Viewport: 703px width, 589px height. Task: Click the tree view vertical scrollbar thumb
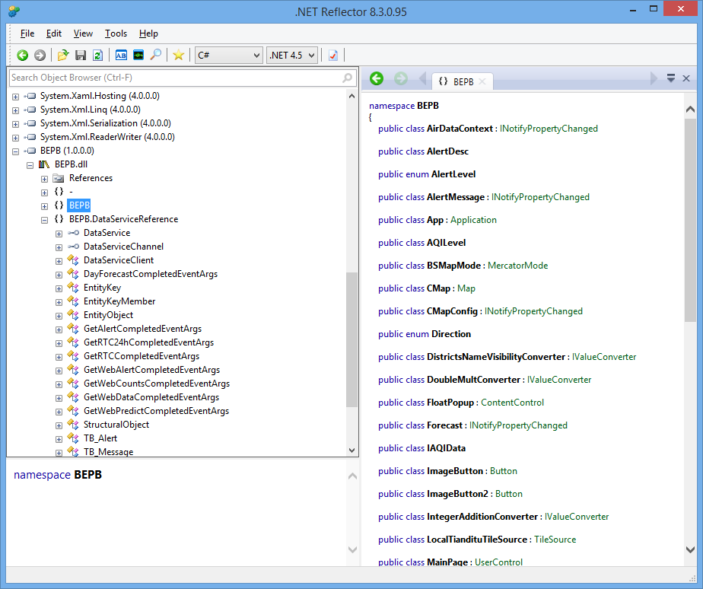352,339
